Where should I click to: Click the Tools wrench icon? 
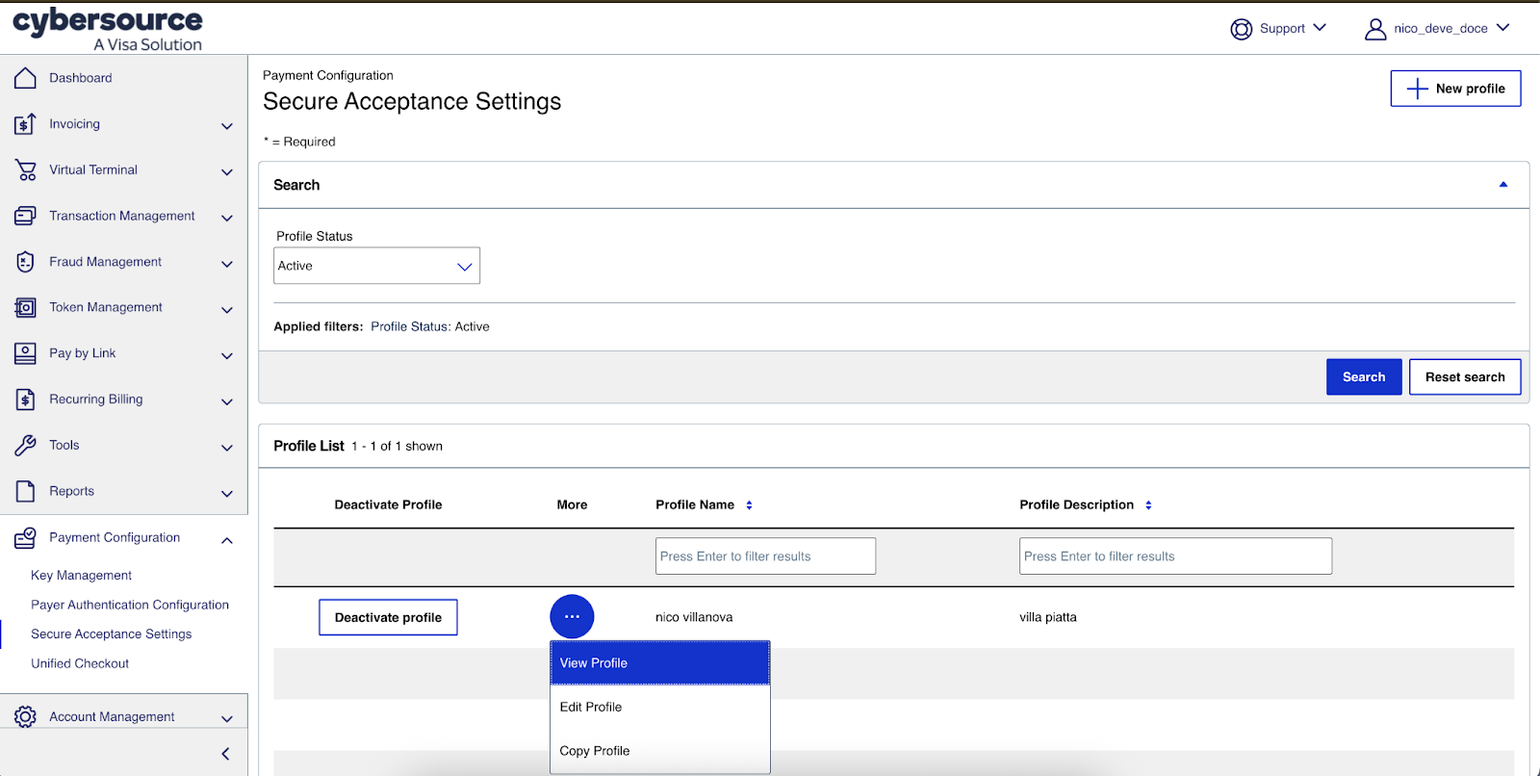coord(25,446)
